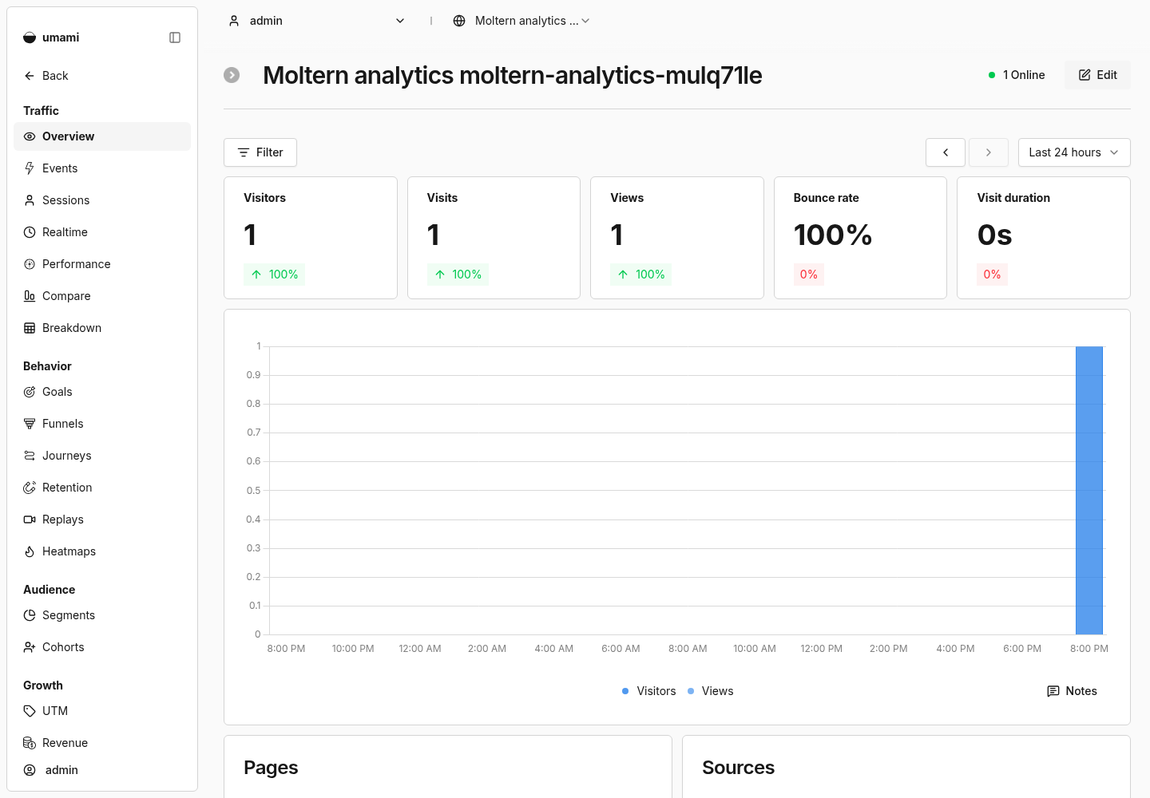Click the Retention magnet icon

point(30,488)
